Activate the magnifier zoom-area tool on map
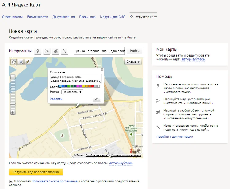This screenshot has width=230, height=189. coord(21,62)
